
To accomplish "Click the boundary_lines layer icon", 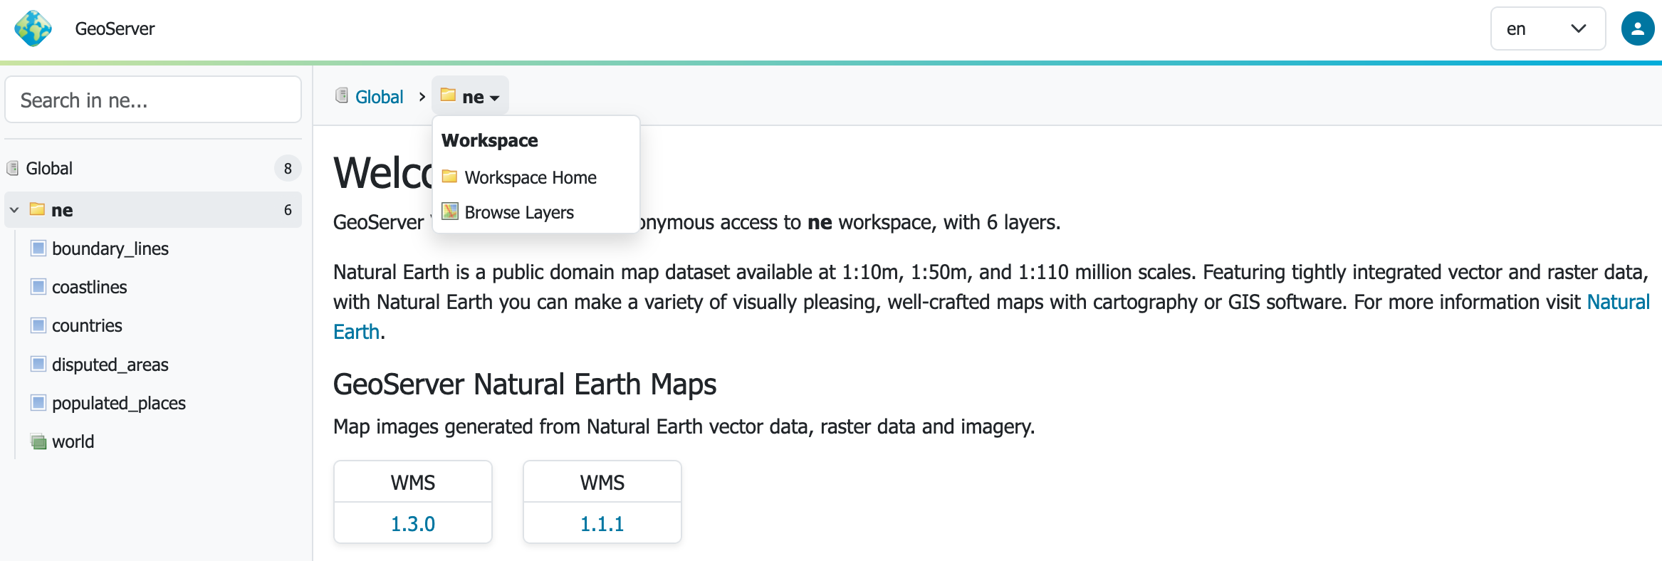I will tap(38, 248).
